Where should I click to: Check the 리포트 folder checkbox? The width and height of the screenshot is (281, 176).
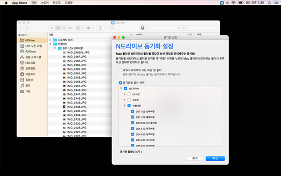129,100
